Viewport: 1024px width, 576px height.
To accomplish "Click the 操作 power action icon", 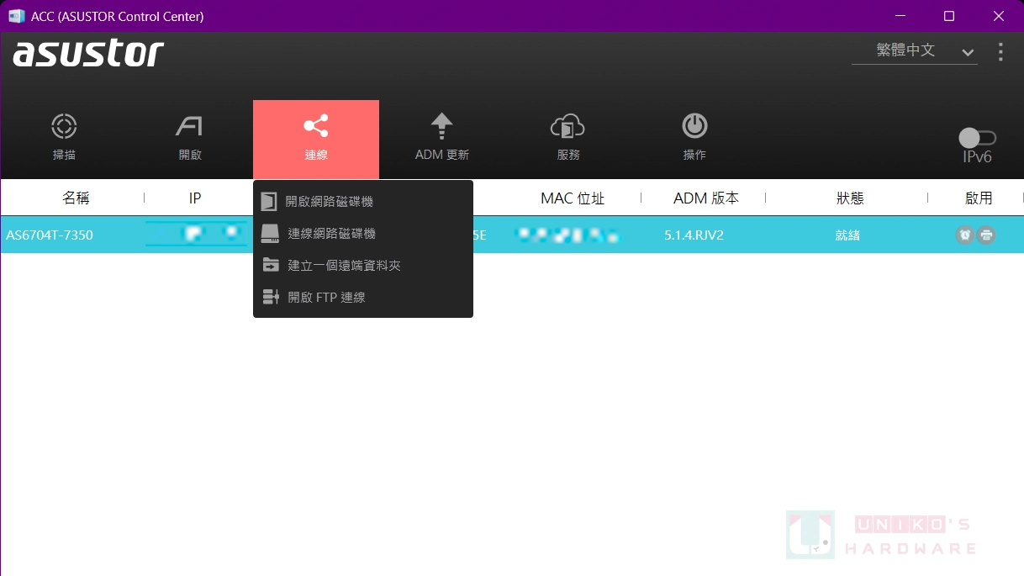I will click(x=694, y=126).
